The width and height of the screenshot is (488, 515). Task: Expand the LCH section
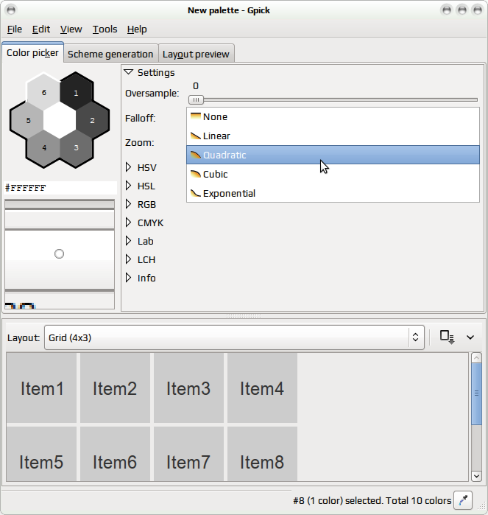pyautogui.click(x=128, y=259)
